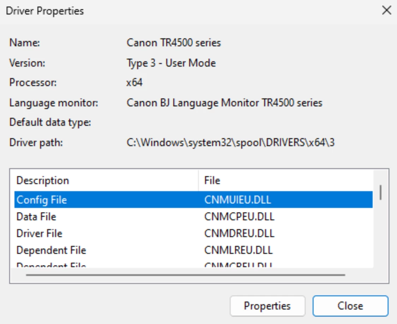Click CNMCPEU.DLL file name
Screen dimensions: 397x324
point(239,217)
